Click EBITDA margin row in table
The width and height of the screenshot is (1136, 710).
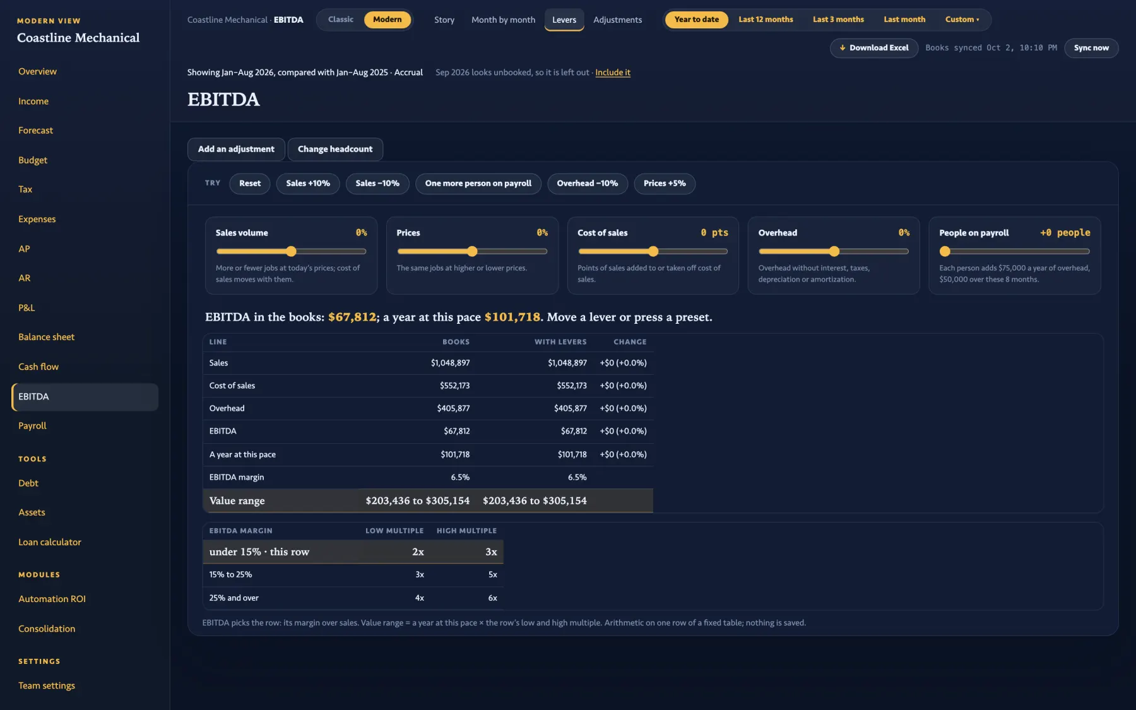(x=428, y=477)
